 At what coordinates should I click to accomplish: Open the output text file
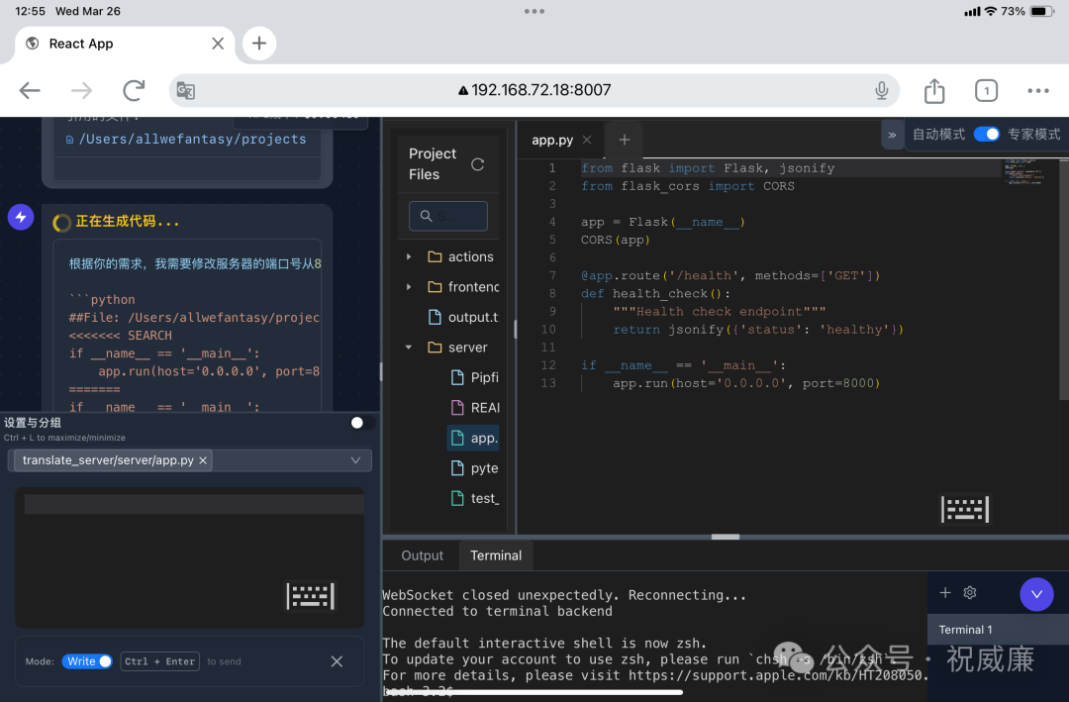pyautogui.click(x=463, y=317)
